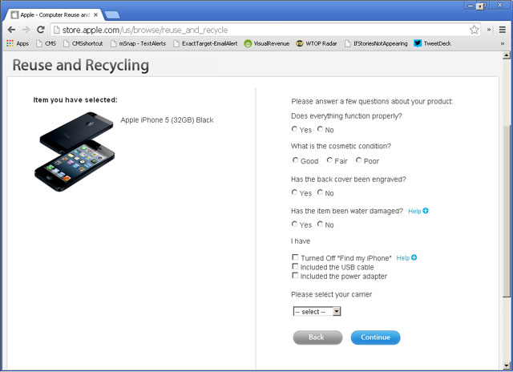513x372 pixels.
Task: Check Included the USB cable
Action: (x=295, y=266)
